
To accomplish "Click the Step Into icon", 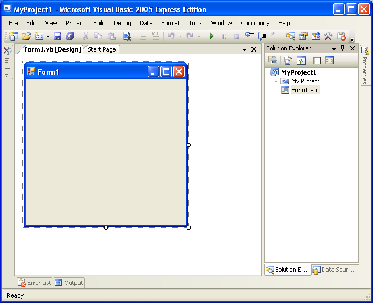I will point(250,36).
